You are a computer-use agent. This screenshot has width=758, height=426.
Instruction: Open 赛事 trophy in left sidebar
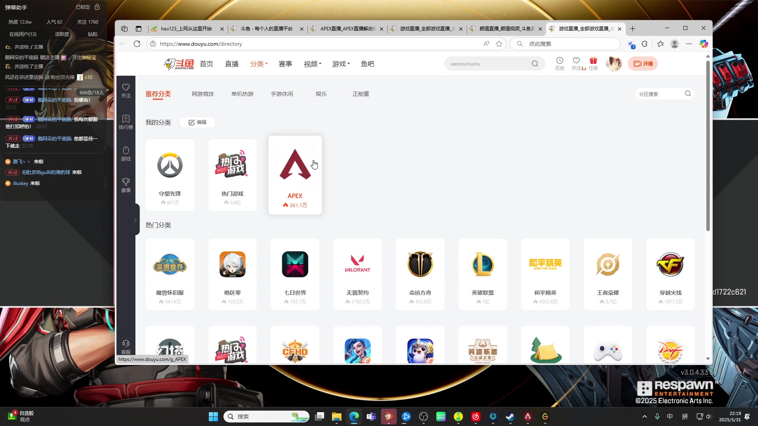(126, 185)
